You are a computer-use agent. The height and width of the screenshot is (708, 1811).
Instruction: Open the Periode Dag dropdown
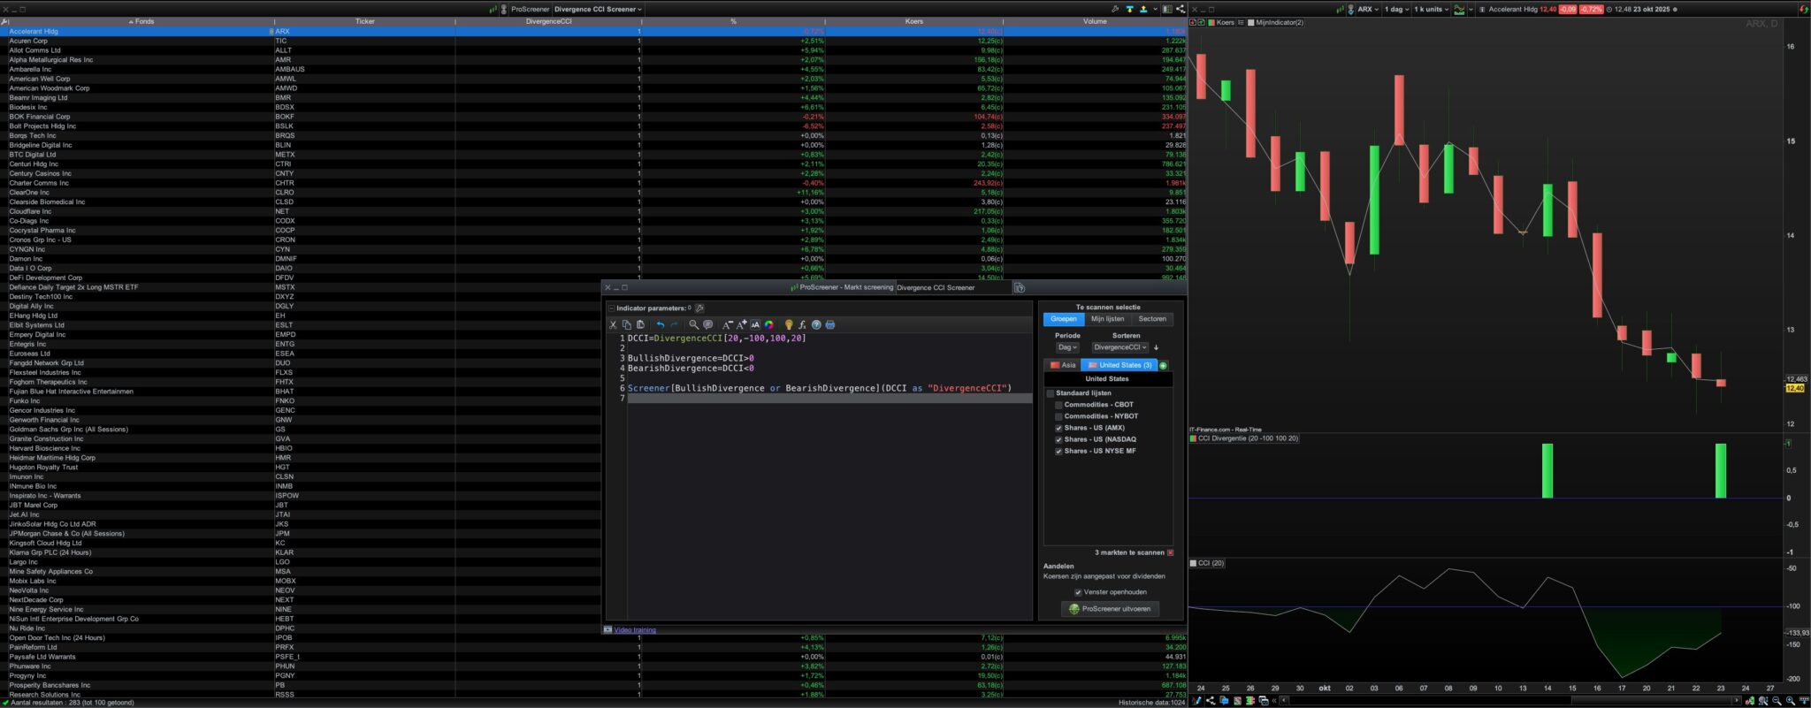click(1067, 347)
